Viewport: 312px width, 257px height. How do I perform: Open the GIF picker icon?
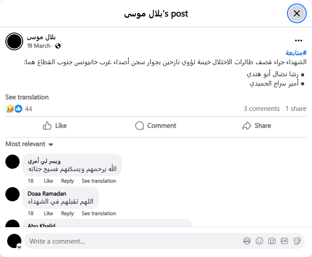coord(284,241)
